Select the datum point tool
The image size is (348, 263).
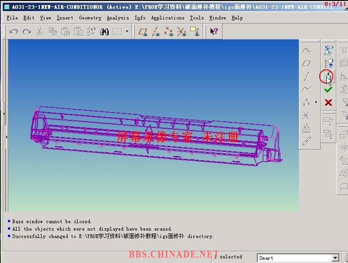(306, 102)
